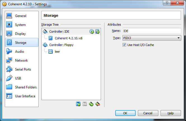
Task: Open the controller Type dropdown showing PIIX3
Action: tap(151, 38)
